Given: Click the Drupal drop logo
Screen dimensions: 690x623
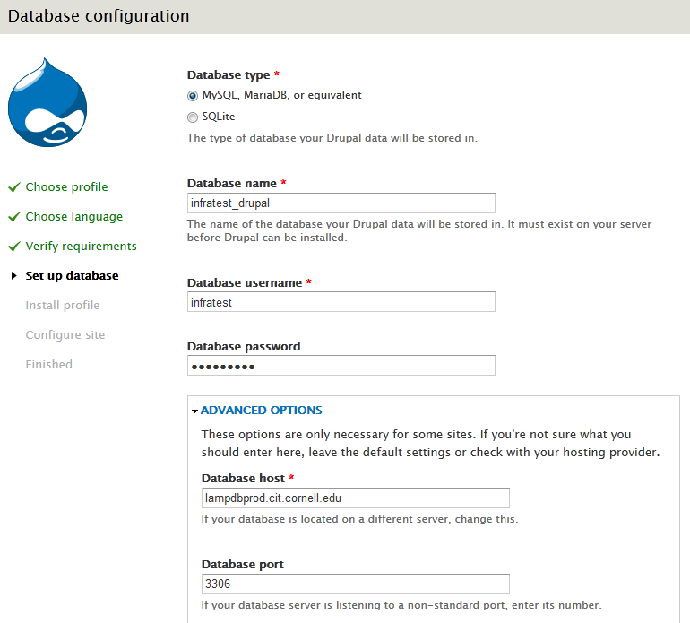Looking at the screenshot, I should 47,102.
